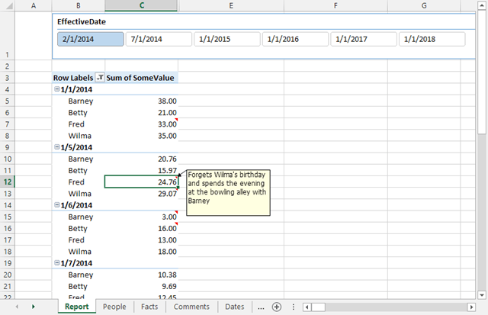Click the select-all corner triangle

pyautogui.click(x=8, y=5)
